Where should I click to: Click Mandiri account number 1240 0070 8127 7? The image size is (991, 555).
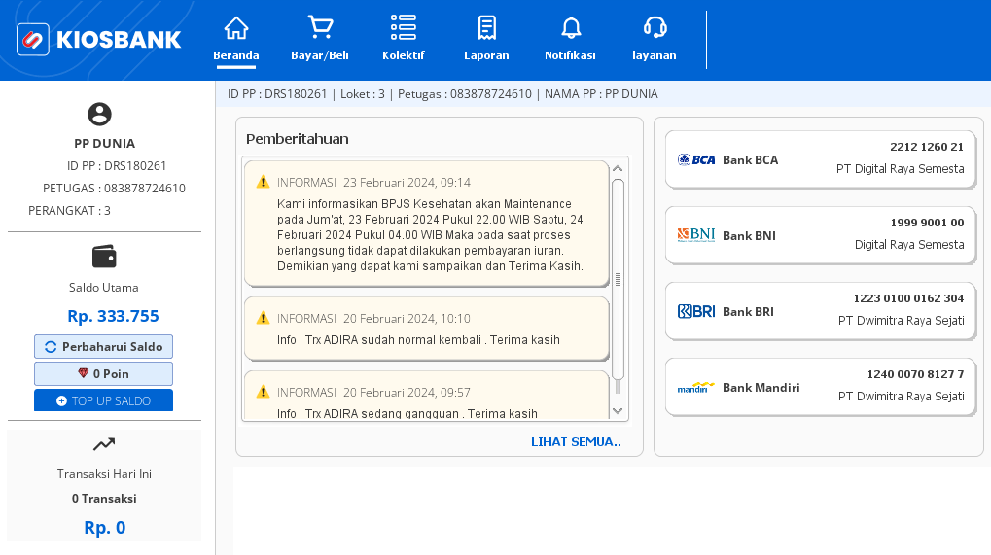[916, 374]
